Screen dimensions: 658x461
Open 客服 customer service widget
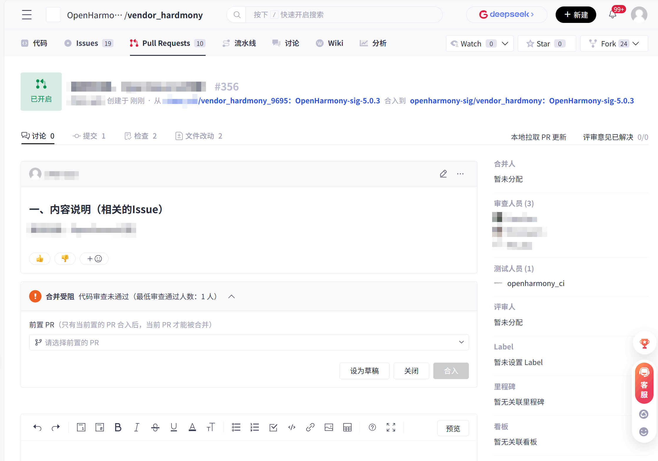(644, 383)
